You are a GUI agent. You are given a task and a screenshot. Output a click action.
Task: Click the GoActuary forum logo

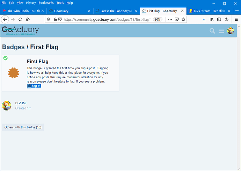(x=20, y=30)
